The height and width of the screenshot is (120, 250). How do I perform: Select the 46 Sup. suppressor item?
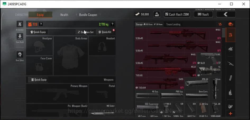[147, 96]
